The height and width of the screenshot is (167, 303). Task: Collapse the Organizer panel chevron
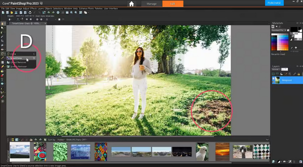[x=267, y=139]
